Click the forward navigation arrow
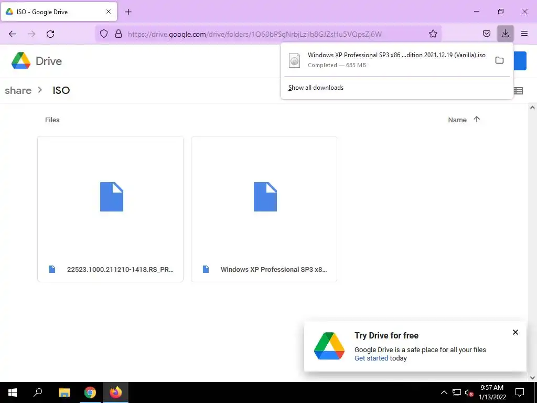This screenshot has height=403, width=537. click(x=31, y=34)
